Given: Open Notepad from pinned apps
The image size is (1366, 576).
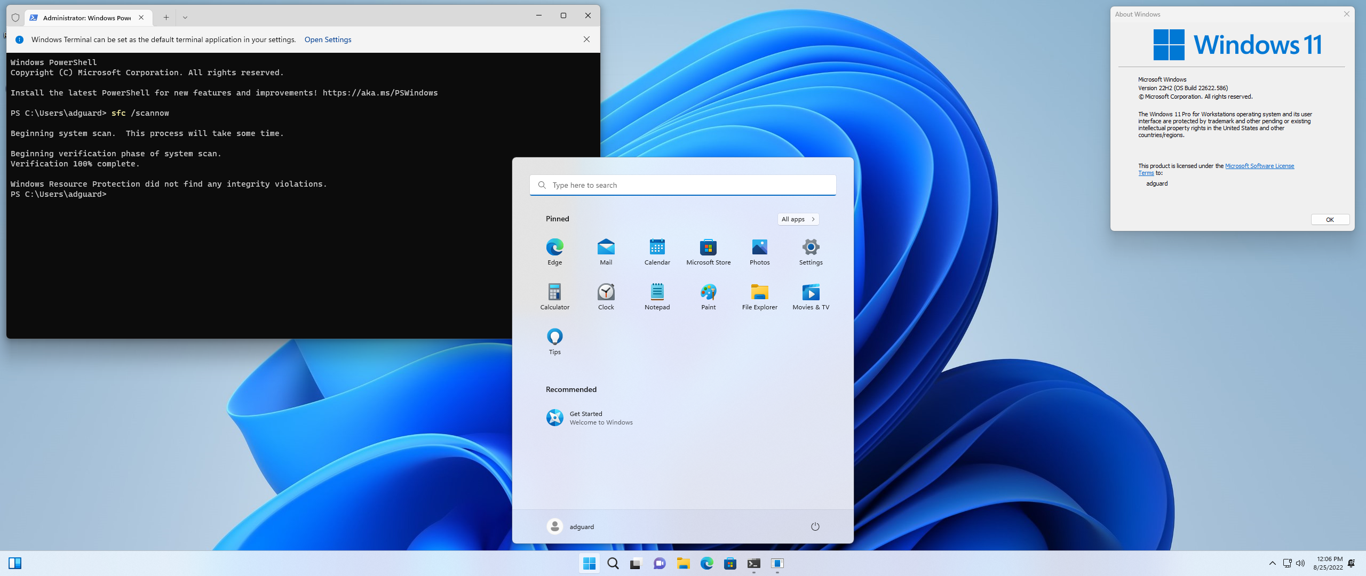Looking at the screenshot, I should 657,297.
